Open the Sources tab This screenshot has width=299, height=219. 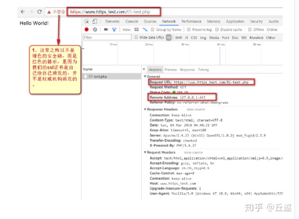(x=150, y=21)
